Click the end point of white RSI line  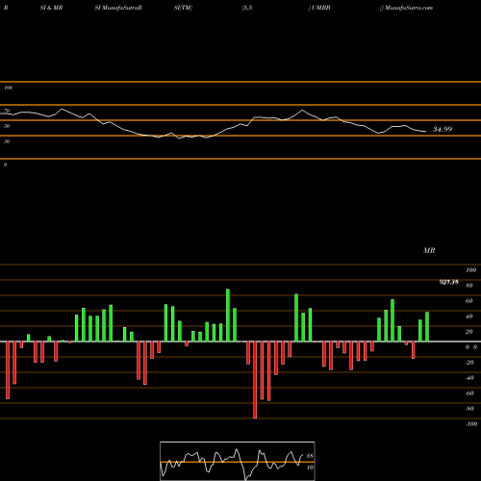426,132
